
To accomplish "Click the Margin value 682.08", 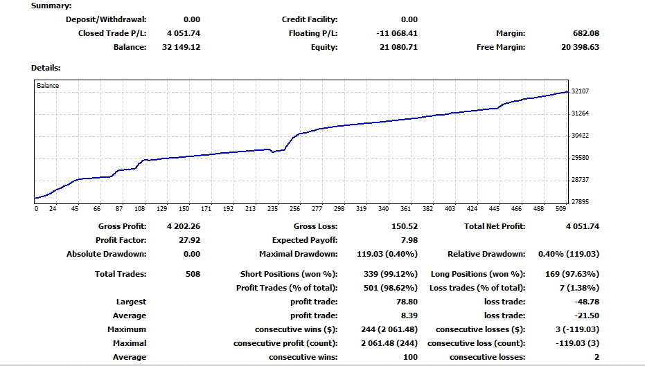I will point(585,33).
